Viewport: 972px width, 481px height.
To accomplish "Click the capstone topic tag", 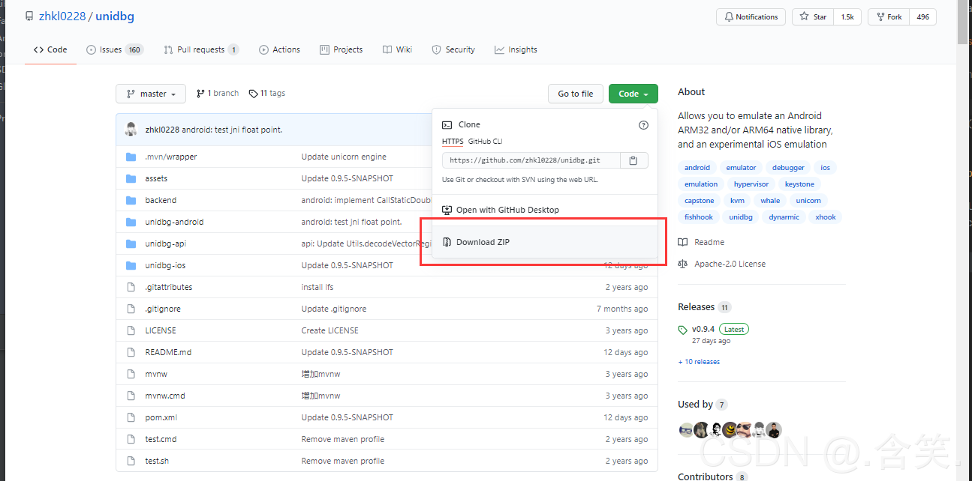I will click(700, 201).
